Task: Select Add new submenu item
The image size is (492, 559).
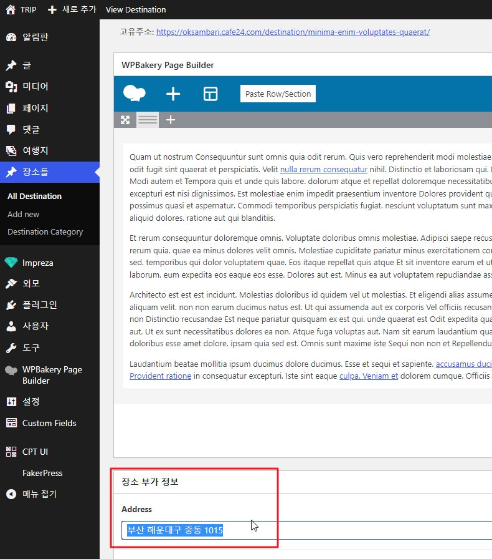Action: tap(23, 214)
